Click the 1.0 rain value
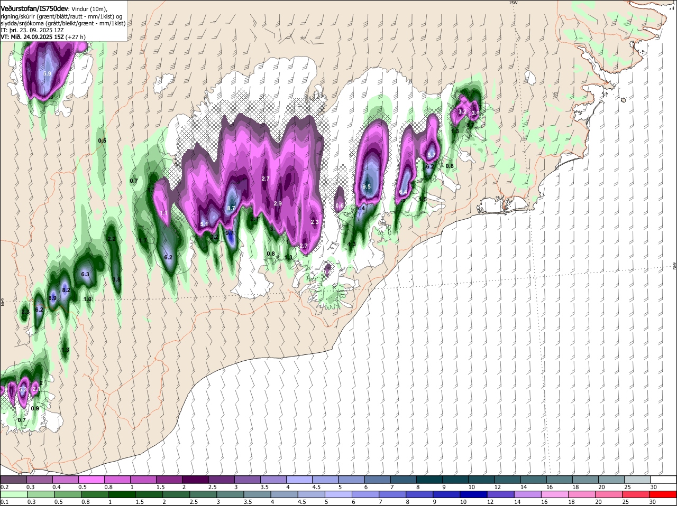Screen dimensions: 677x506 tap(88, 299)
